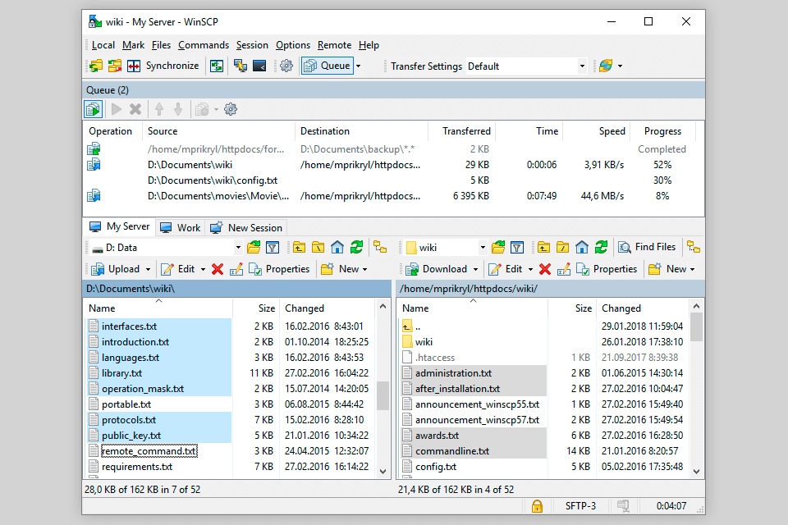Open the Local menu
This screenshot has height=525, width=788.
tap(103, 45)
